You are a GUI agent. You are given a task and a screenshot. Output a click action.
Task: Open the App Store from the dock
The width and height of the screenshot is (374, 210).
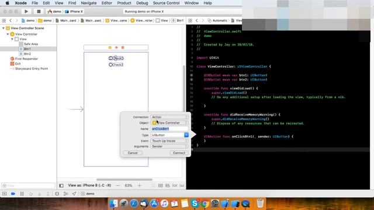[154, 204]
